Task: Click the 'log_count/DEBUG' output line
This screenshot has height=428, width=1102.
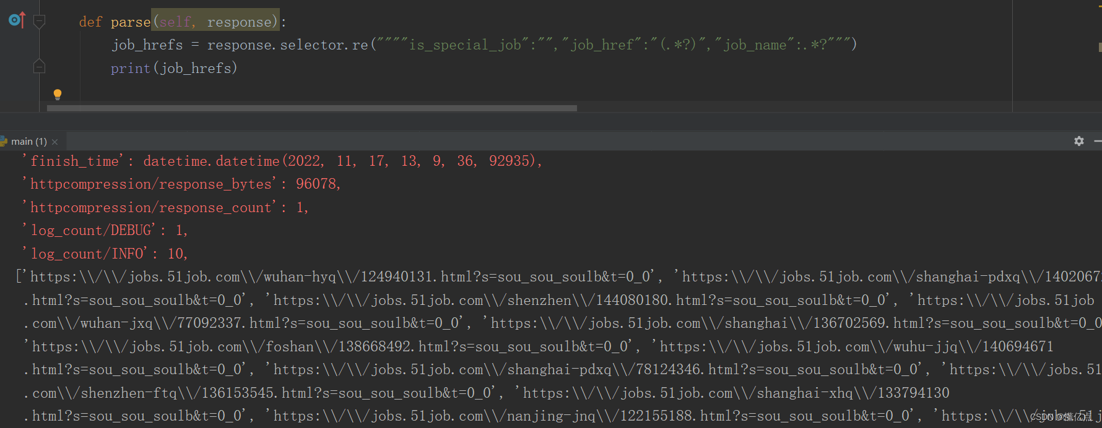Action: click(x=105, y=231)
